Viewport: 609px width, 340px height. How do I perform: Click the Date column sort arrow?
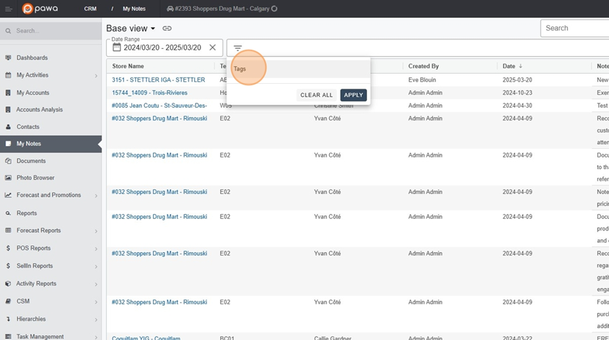[520, 66]
